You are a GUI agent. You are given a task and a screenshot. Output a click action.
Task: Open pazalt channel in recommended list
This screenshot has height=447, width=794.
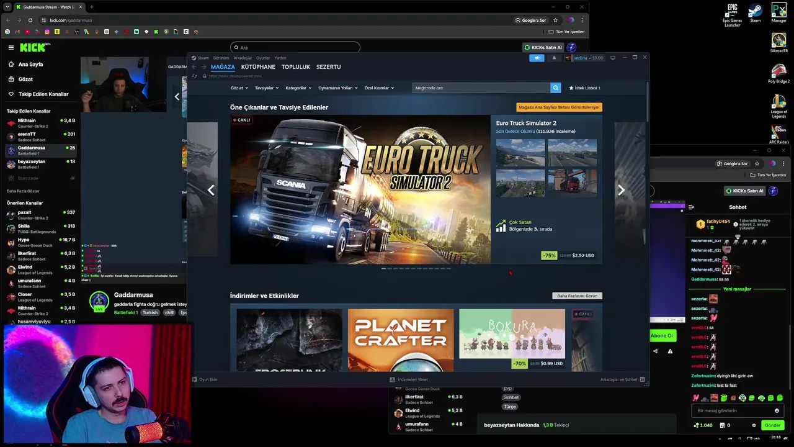41,215
